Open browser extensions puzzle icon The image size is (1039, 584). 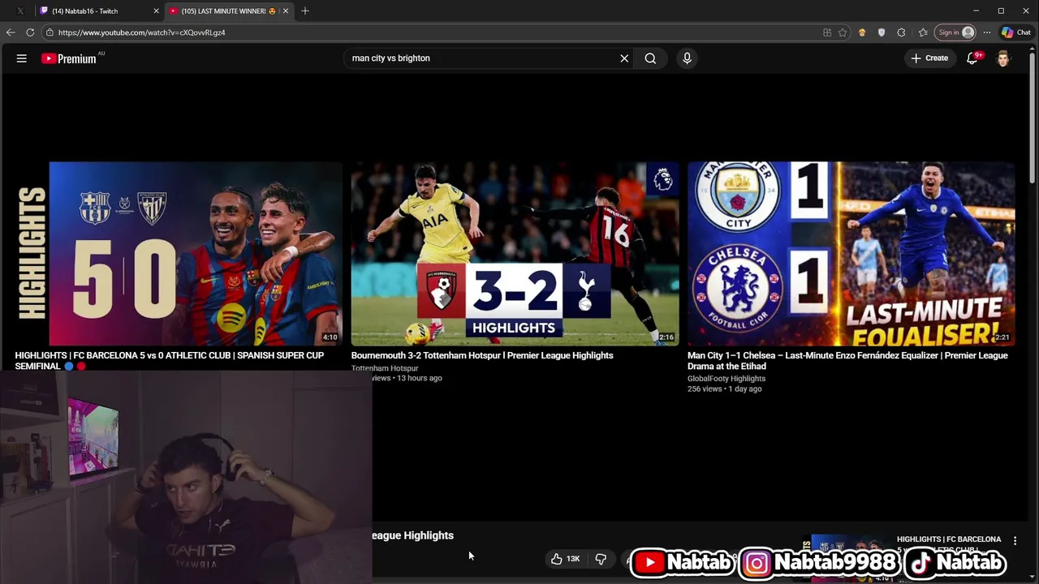[x=901, y=32]
